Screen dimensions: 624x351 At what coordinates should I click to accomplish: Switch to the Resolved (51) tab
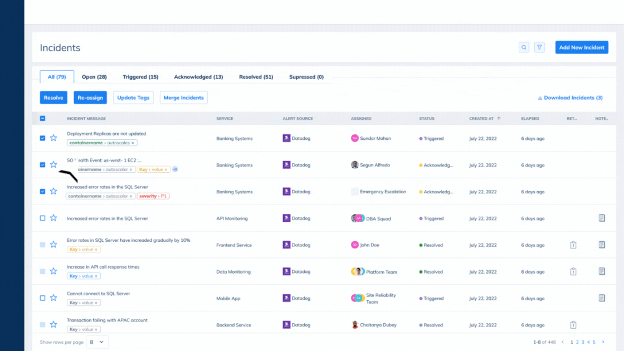pyautogui.click(x=256, y=77)
